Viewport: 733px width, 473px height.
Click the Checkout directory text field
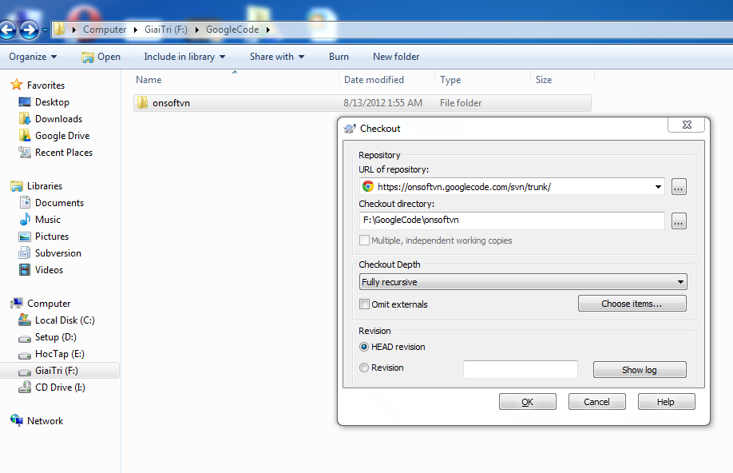pos(511,221)
